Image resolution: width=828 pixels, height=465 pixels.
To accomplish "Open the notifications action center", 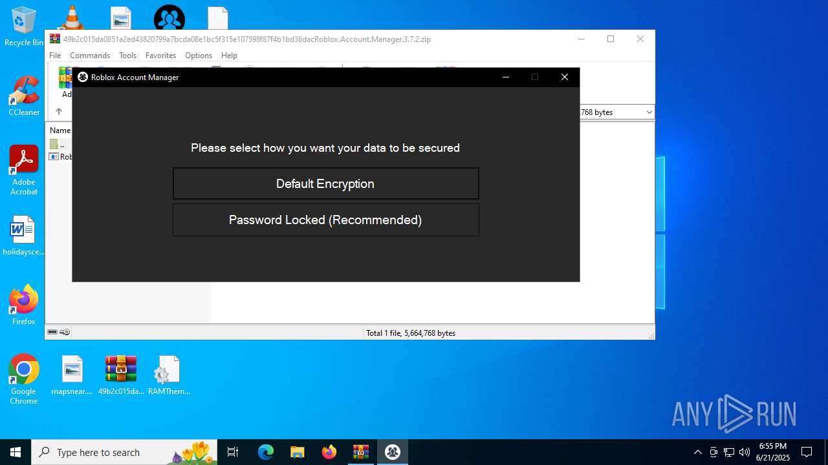I will click(807, 452).
